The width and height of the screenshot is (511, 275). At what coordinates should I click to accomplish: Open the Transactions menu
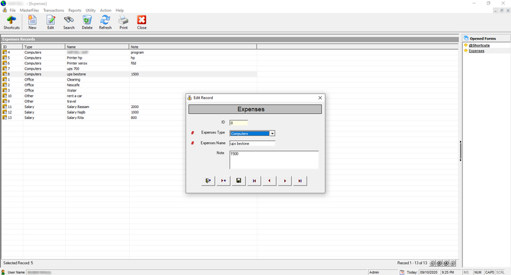tap(54, 10)
